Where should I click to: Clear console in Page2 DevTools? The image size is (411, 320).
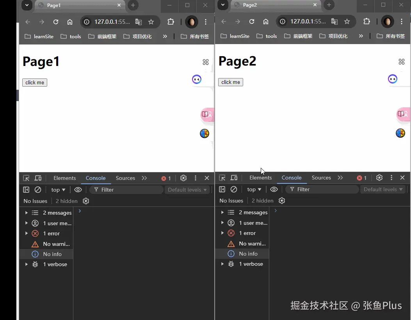pos(234,189)
